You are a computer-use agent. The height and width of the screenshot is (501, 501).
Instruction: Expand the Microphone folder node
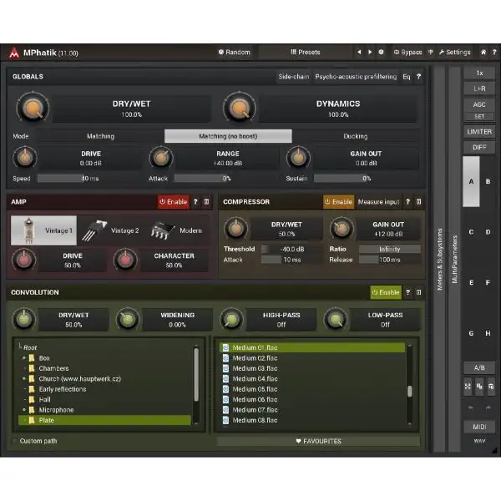point(25,410)
